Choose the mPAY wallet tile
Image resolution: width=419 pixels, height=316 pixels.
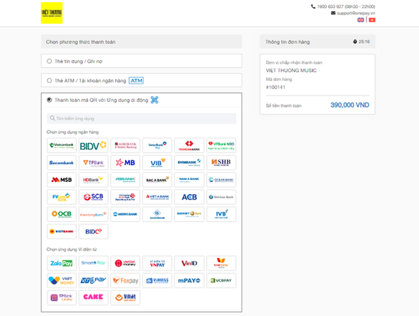[189, 280]
